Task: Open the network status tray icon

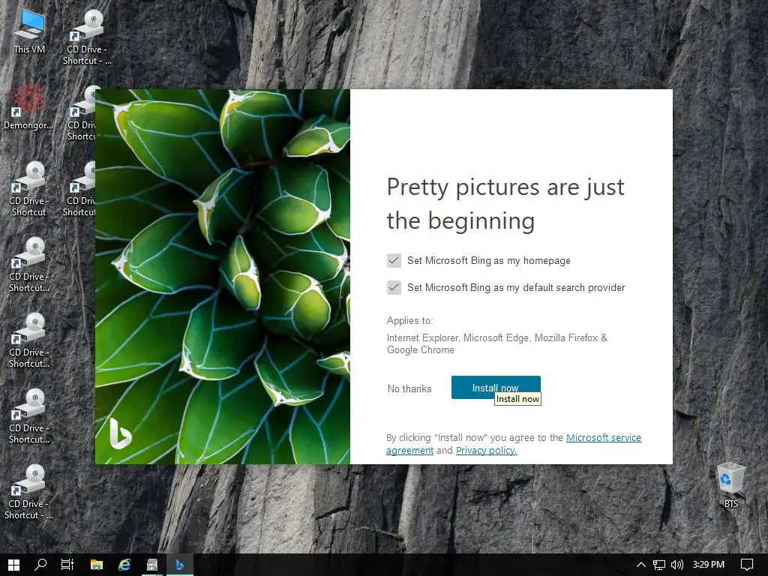Action: tap(659, 565)
